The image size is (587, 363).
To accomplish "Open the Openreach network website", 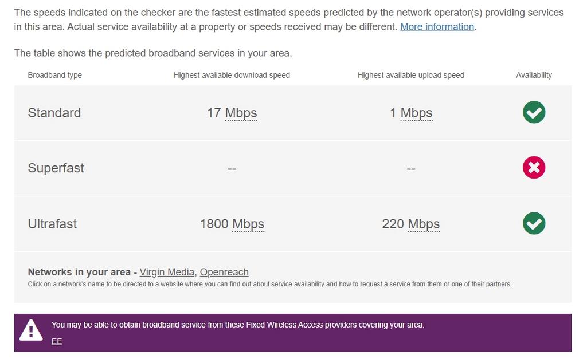I will 224,272.
